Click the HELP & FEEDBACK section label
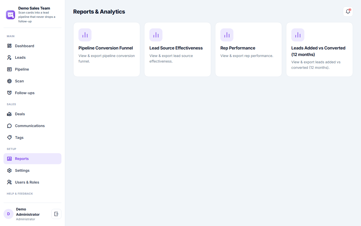This screenshot has width=361, height=226. [x=20, y=194]
